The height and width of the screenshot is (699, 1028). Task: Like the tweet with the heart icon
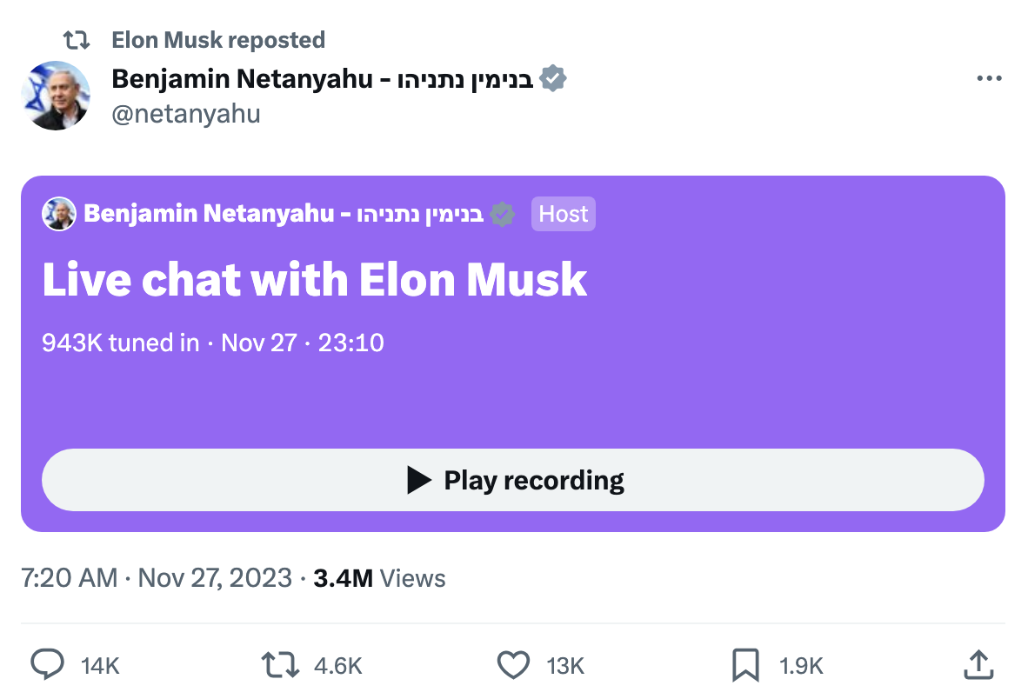513,665
